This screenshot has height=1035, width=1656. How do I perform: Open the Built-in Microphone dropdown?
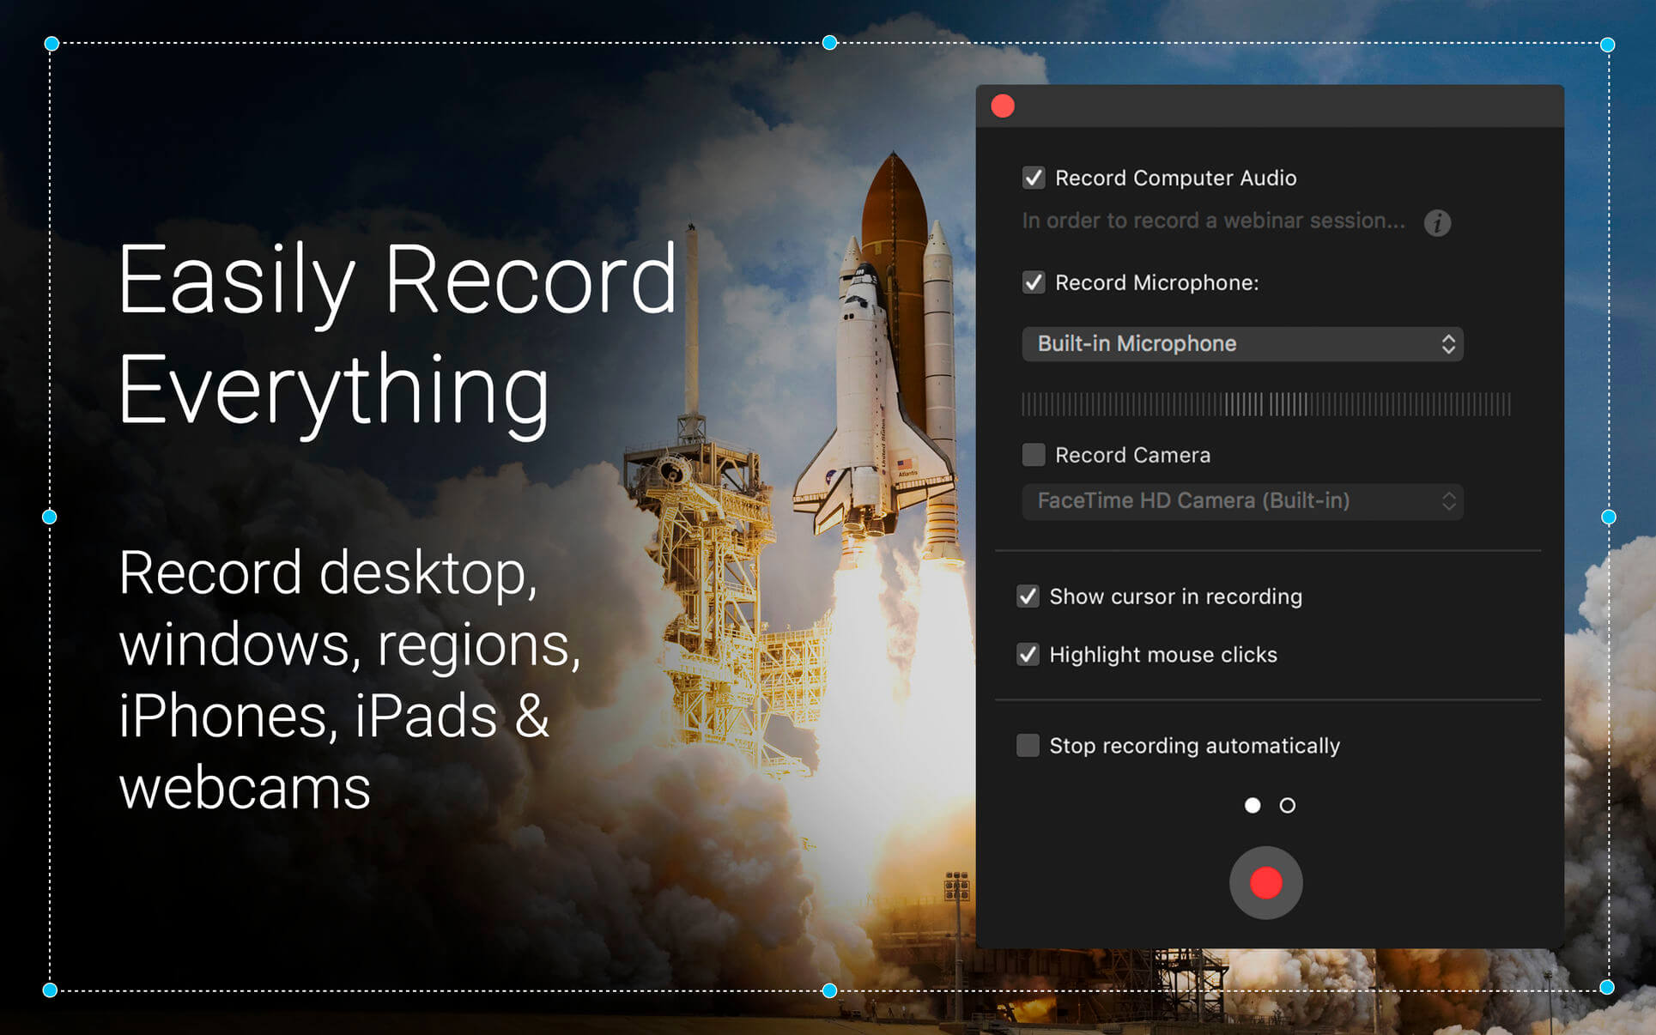tap(1242, 344)
